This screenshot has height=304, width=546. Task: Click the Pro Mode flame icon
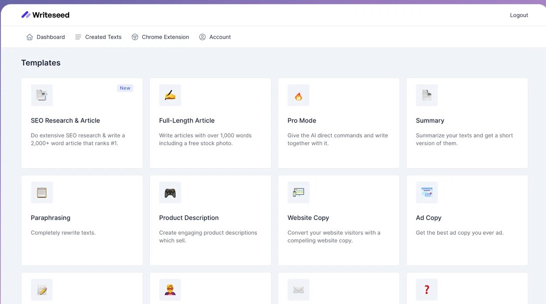[299, 95]
